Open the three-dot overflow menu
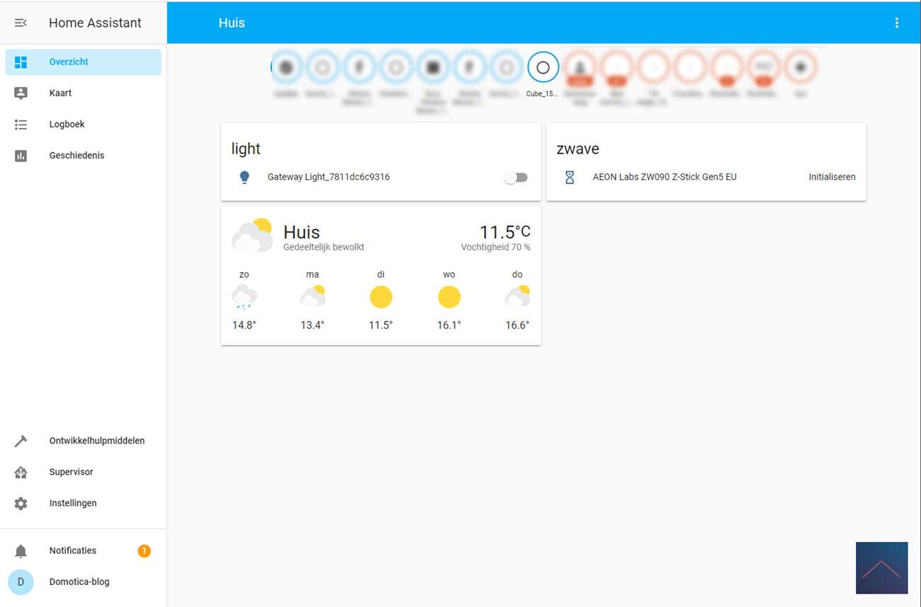921x607 pixels. (x=896, y=23)
